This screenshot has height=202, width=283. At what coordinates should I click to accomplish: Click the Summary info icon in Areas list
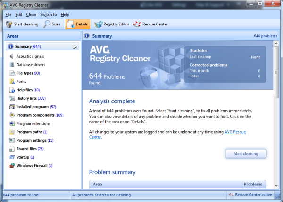(x=11, y=46)
